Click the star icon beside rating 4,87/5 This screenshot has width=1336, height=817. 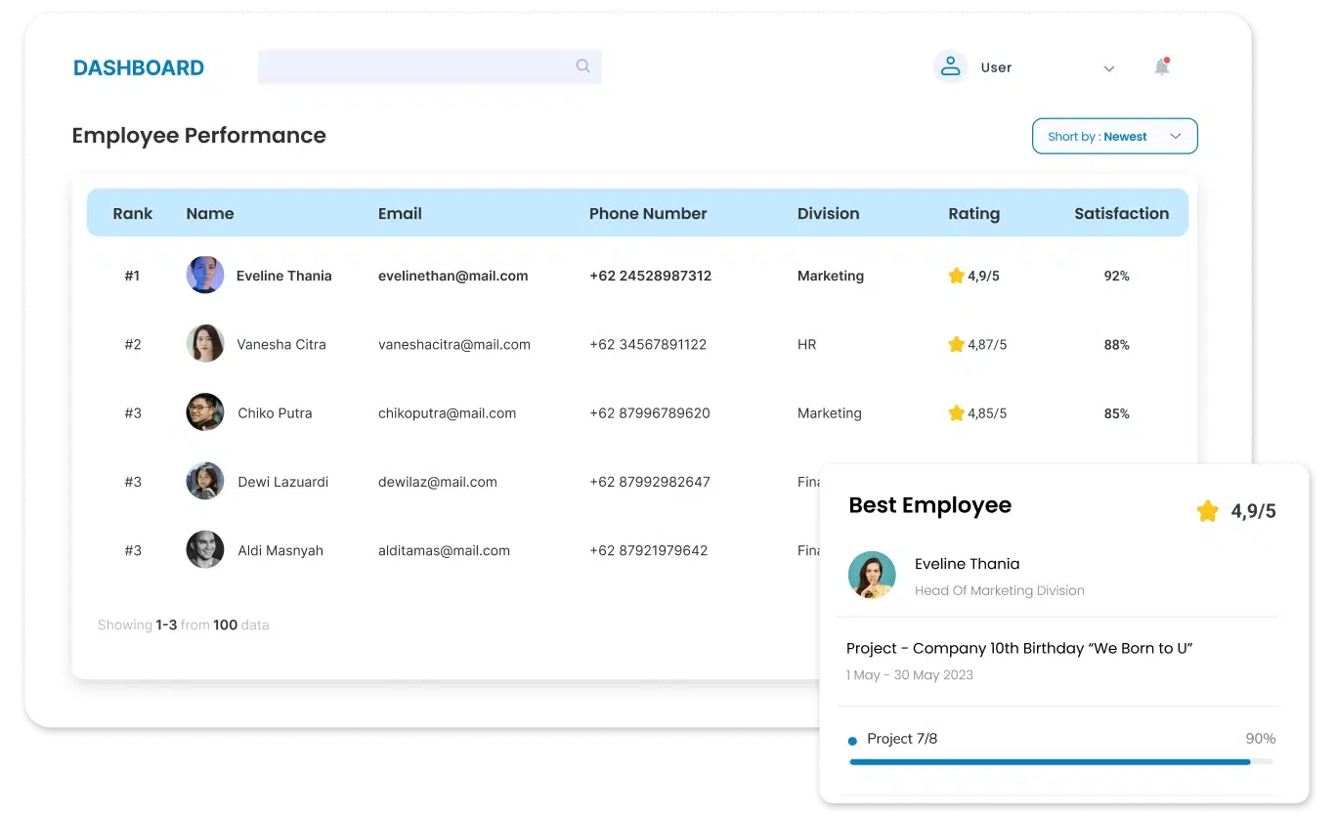(956, 345)
